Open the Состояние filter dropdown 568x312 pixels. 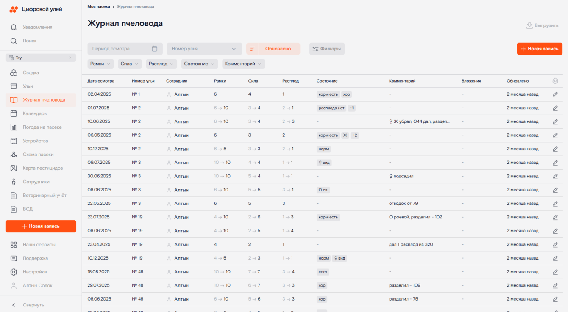[x=200, y=64]
